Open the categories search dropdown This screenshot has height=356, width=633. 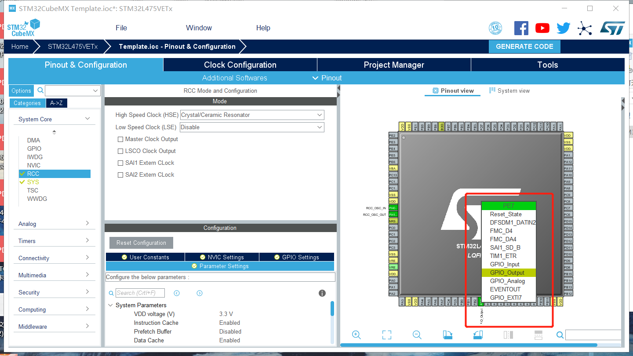(73, 91)
